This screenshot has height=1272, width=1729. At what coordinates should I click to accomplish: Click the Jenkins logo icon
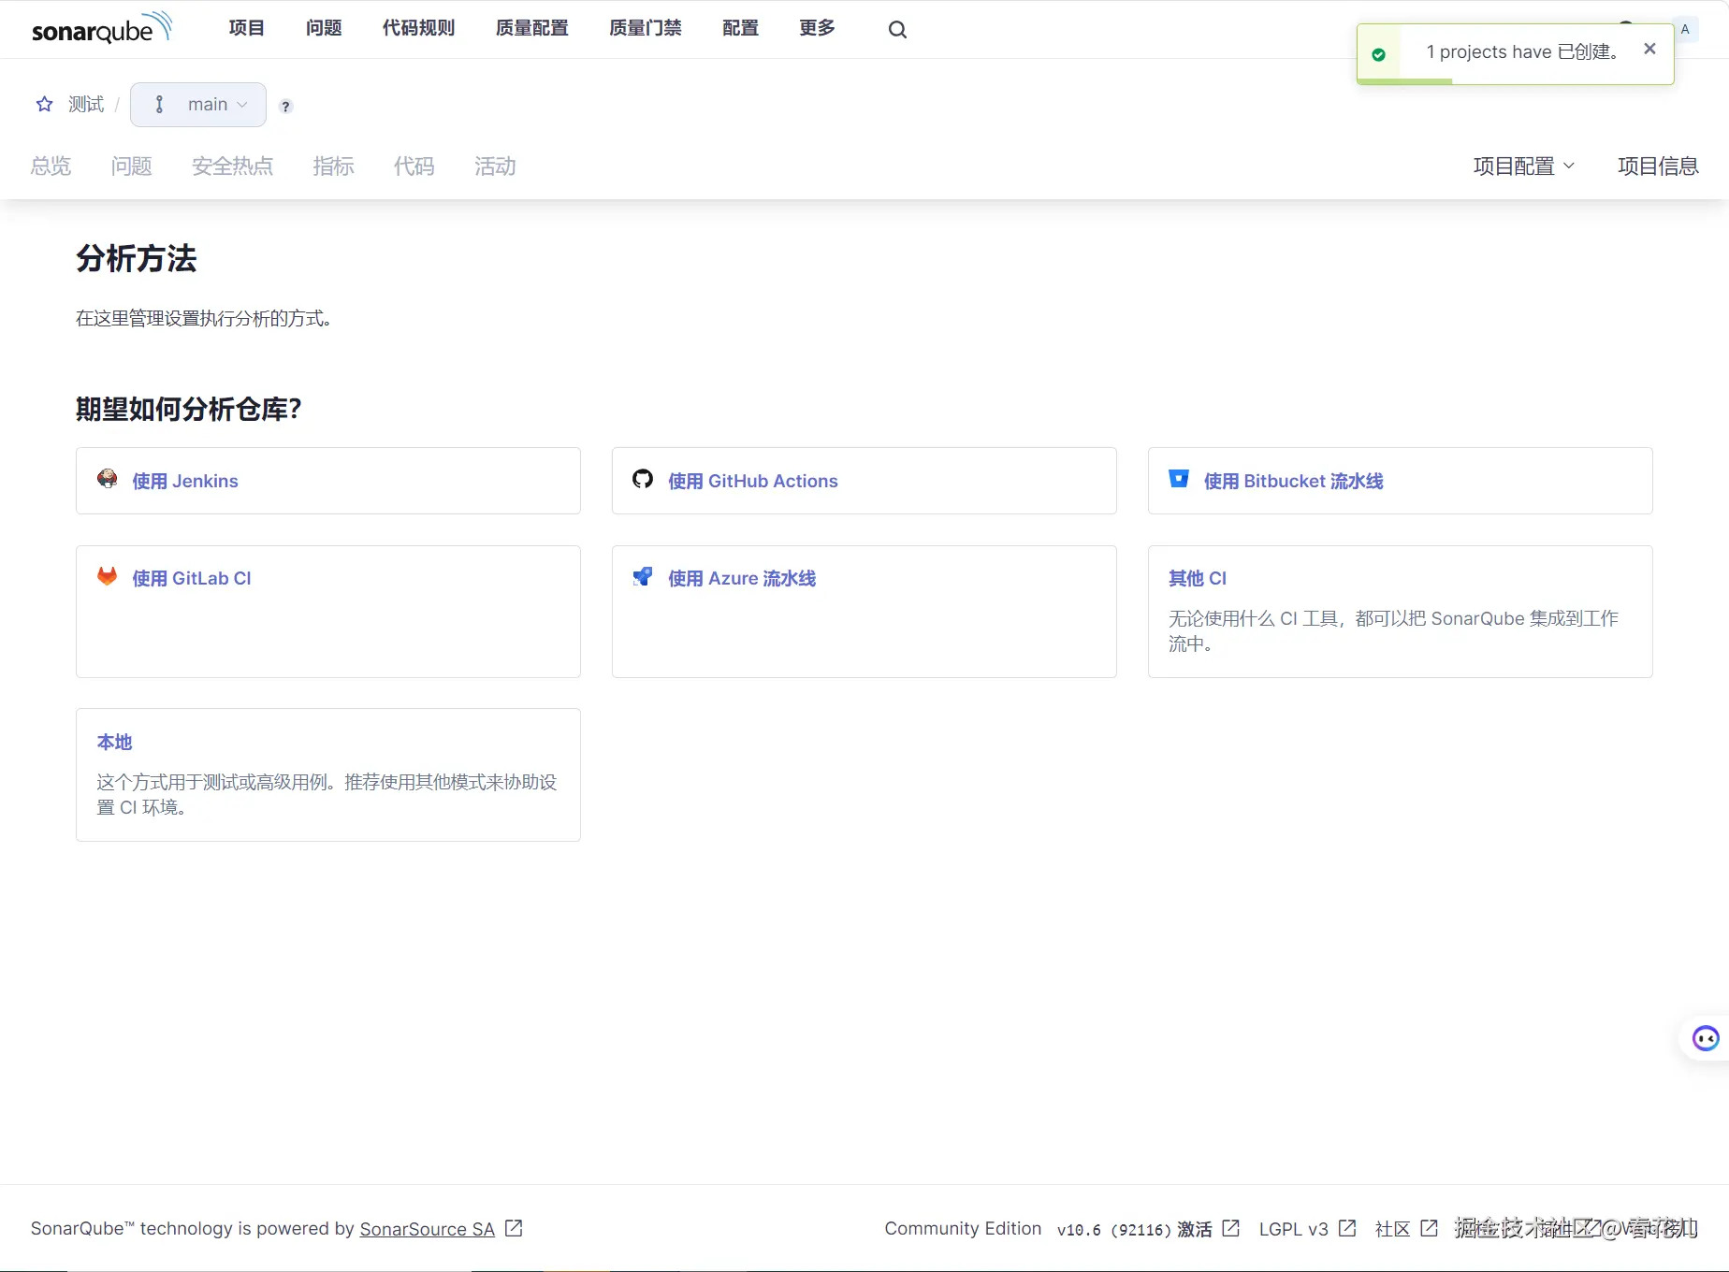pos(108,479)
